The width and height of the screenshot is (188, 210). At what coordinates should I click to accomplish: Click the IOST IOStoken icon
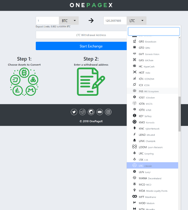(x=134, y=97)
